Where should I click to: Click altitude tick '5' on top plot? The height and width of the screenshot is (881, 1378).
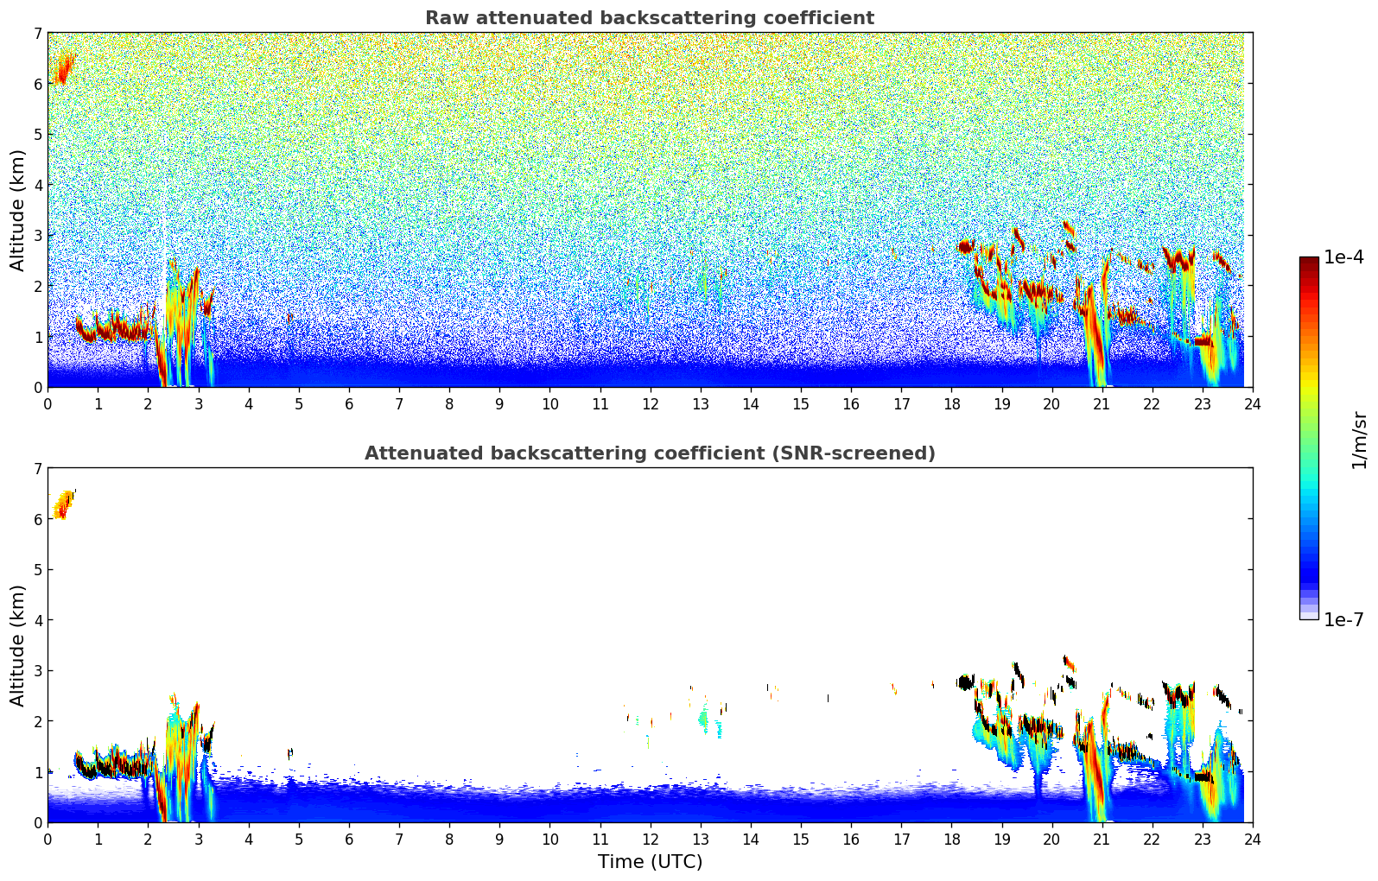(x=37, y=135)
